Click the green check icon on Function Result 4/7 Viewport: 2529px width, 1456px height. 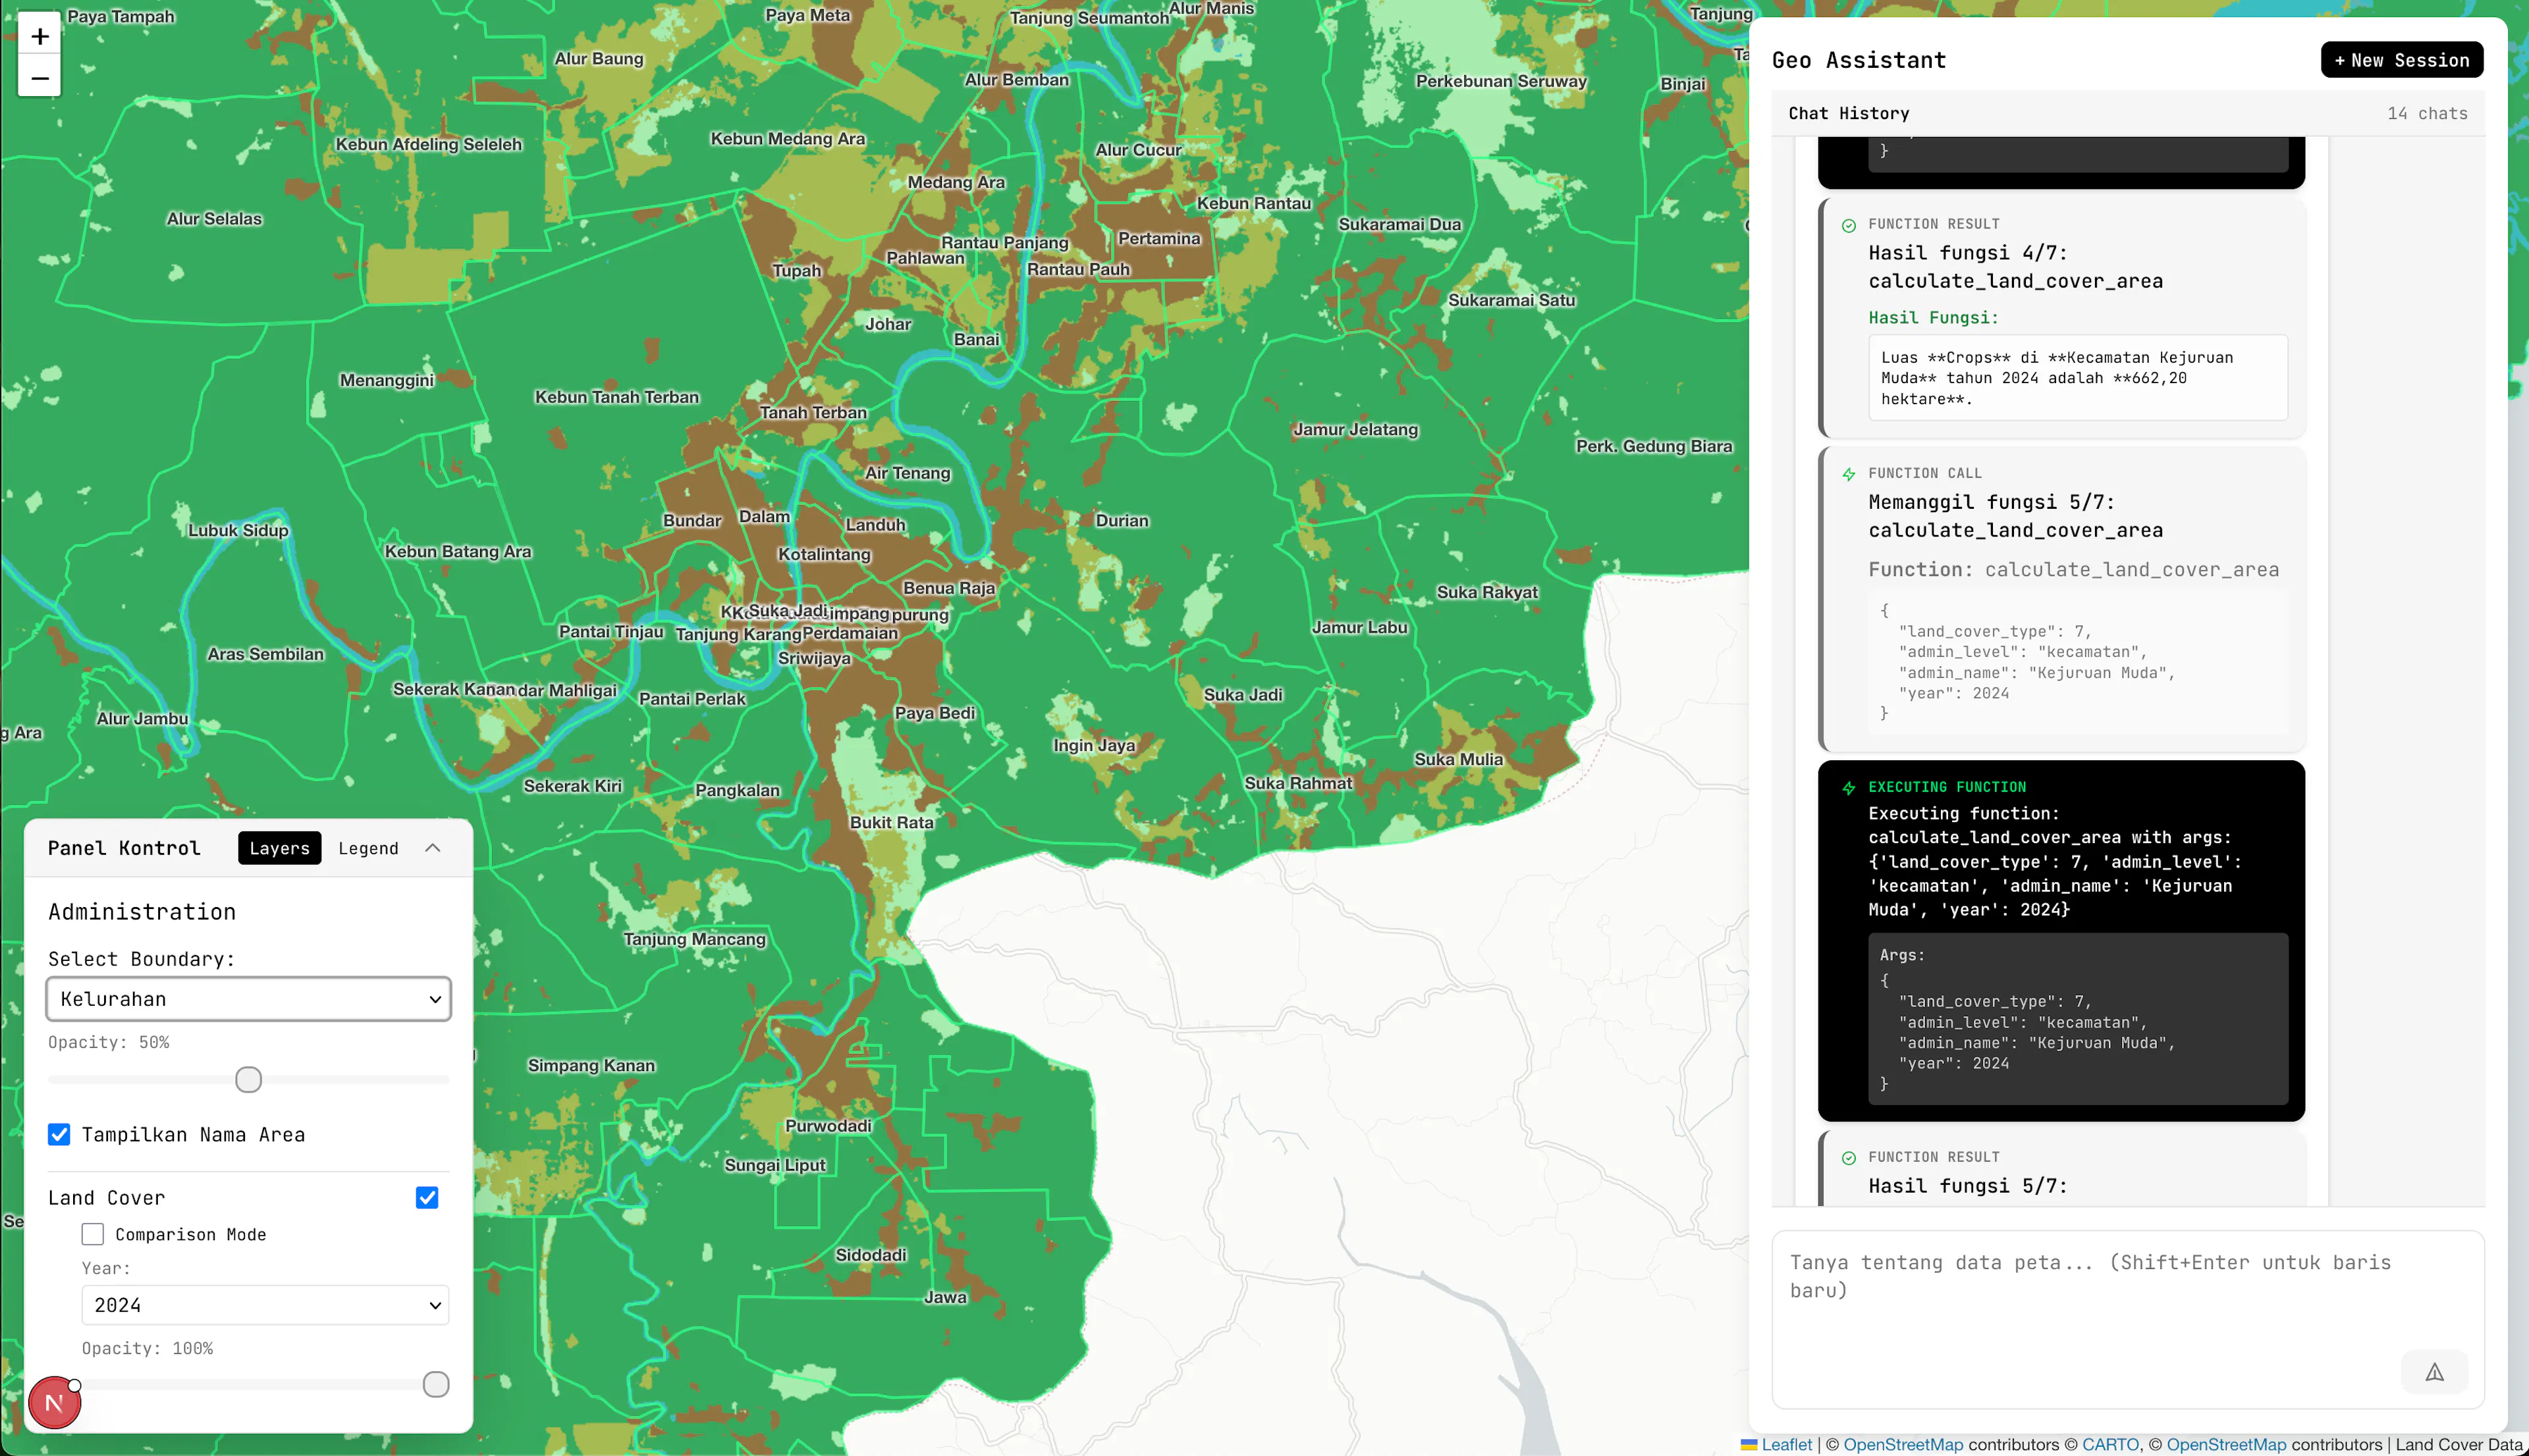click(x=1849, y=225)
